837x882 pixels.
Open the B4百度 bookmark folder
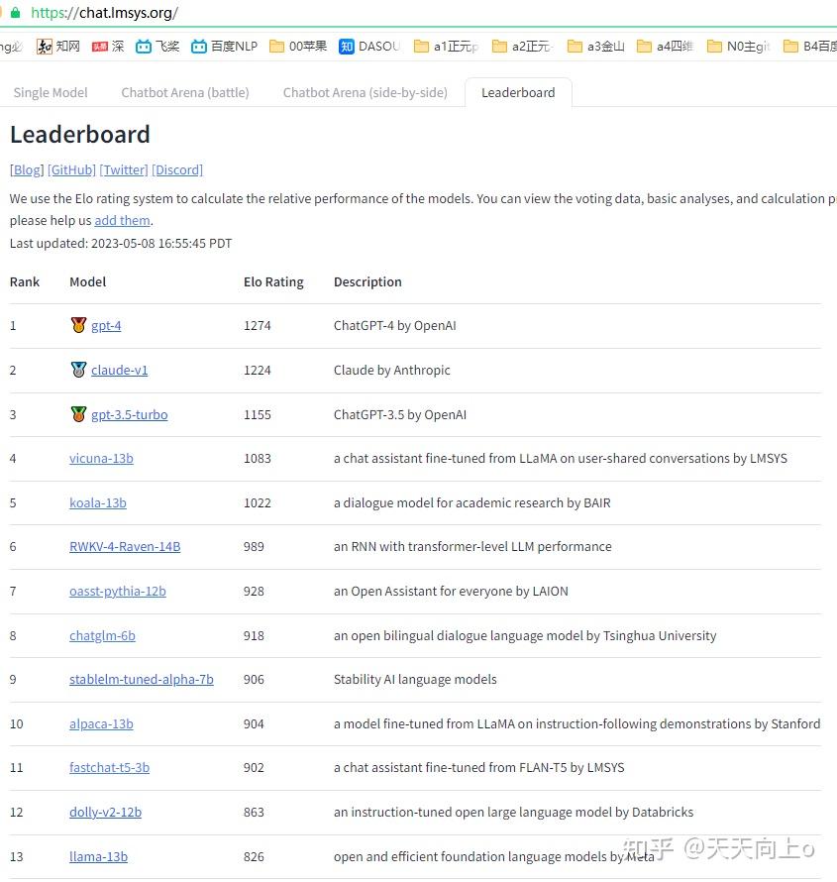click(x=789, y=46)
